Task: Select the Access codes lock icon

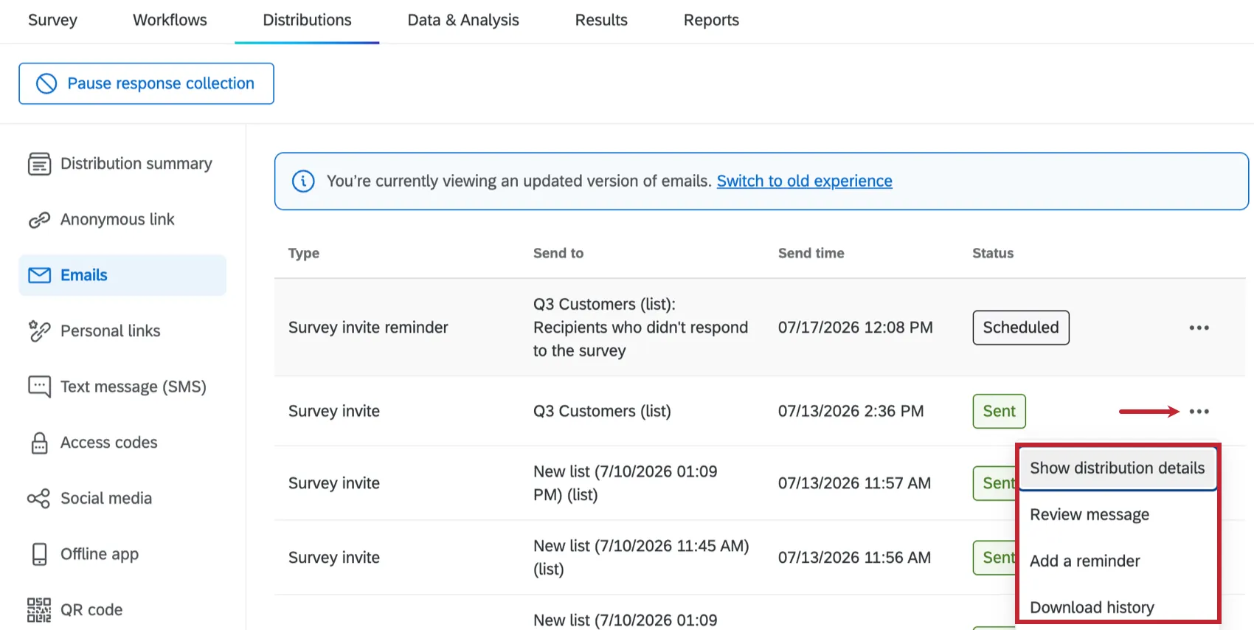Action: [39, 443]
